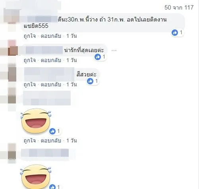The width and height of the screenshot is (199, 189).
Task: Click the like reaction icon on สีสวยค่ะ comment
Action: pos(90,81)
